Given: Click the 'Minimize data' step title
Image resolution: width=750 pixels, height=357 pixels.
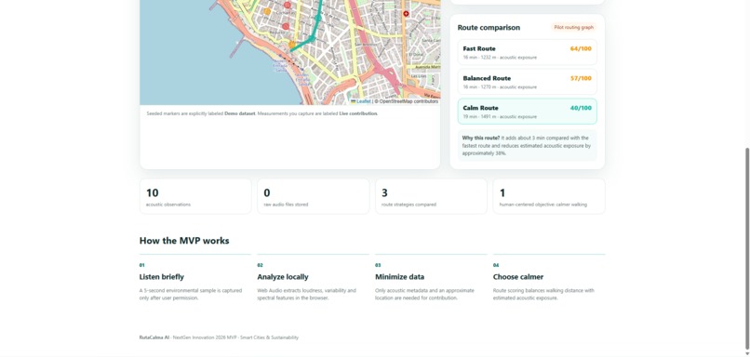Looking at the screenshot, I should coord(399,277).
